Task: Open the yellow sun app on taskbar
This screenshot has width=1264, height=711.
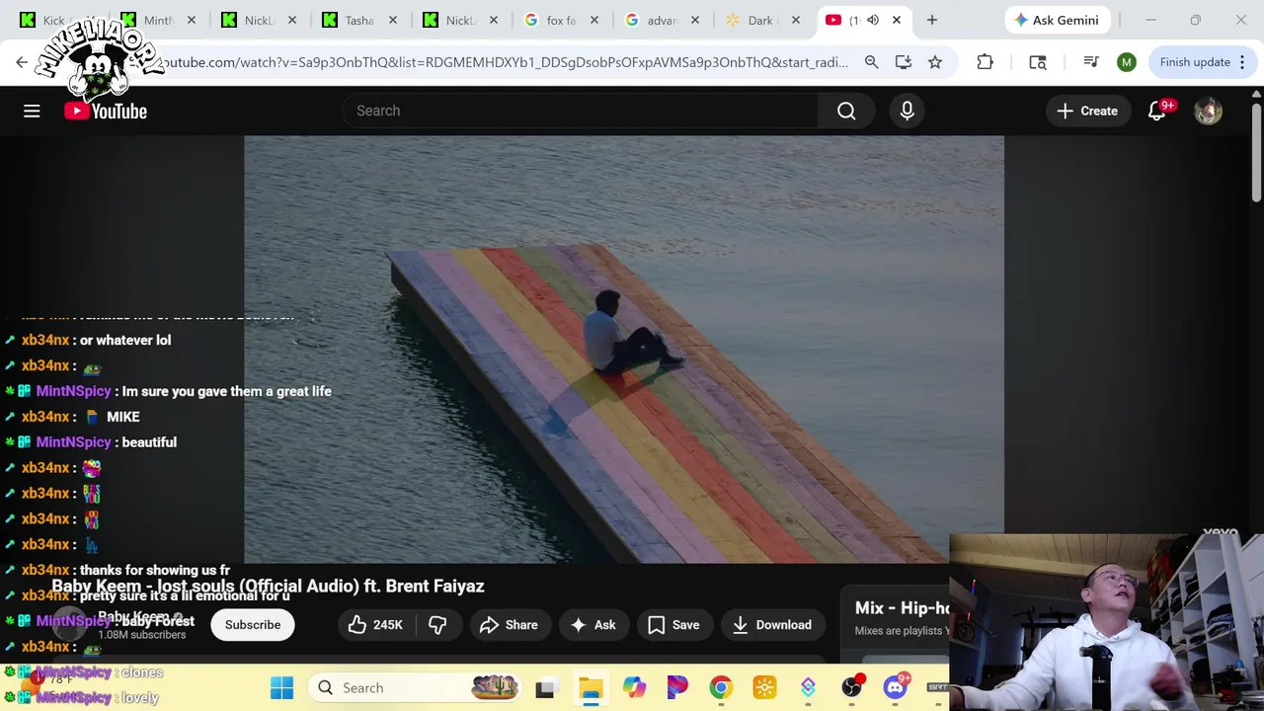Action: (x=764, y=688)
